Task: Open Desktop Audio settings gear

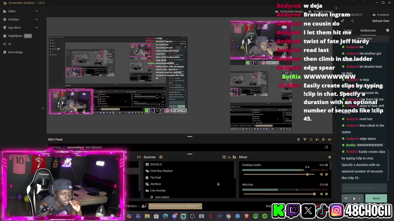Action: [326, 174]
